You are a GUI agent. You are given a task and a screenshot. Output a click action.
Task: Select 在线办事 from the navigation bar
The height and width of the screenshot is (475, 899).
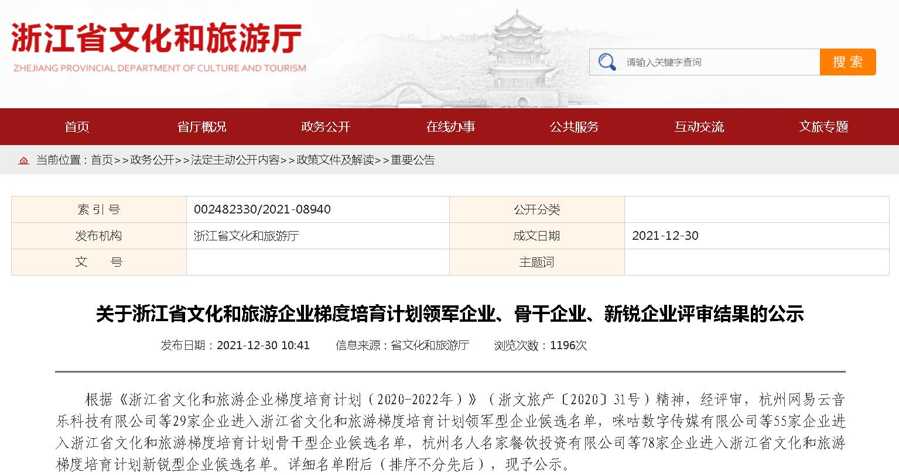450,127
